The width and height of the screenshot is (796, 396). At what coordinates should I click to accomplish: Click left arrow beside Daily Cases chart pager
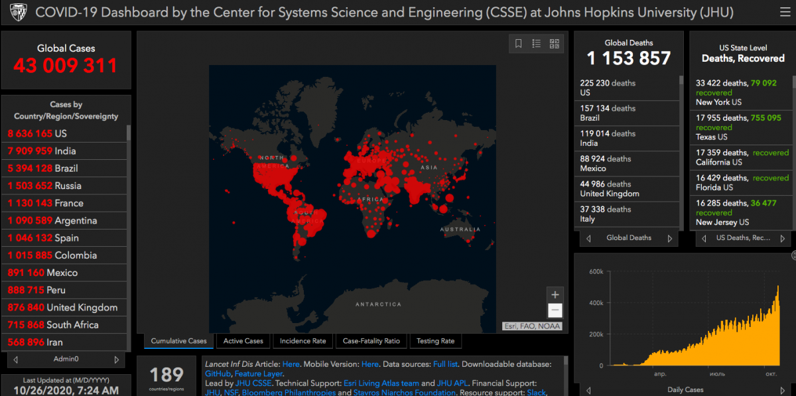click(588, 390)
